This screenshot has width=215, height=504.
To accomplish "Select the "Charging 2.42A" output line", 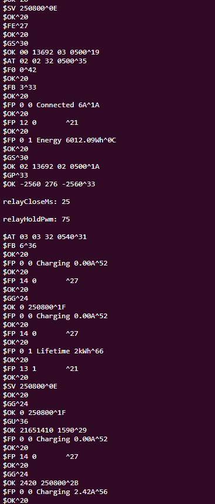I will point(55,492).
